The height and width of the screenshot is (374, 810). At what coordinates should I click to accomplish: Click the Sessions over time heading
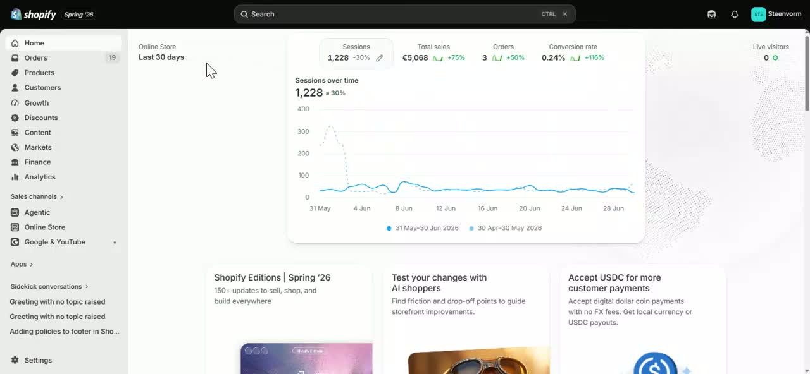[327, 81]
